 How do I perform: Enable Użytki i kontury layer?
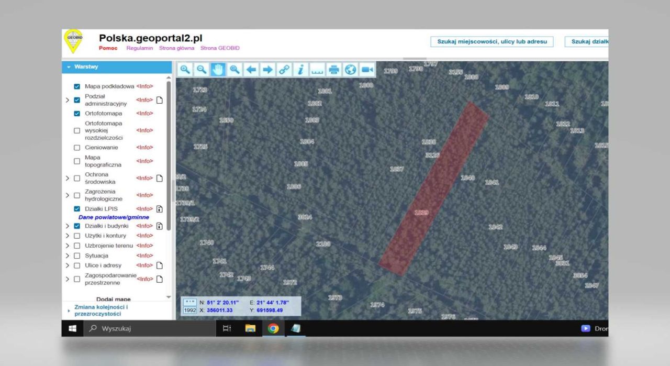click(77, 236)
